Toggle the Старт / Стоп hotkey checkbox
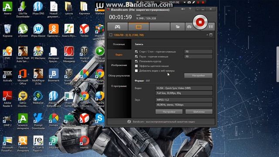Image resolution: width=279 pixels, height=157 pixels. click(x=136, y=51)
